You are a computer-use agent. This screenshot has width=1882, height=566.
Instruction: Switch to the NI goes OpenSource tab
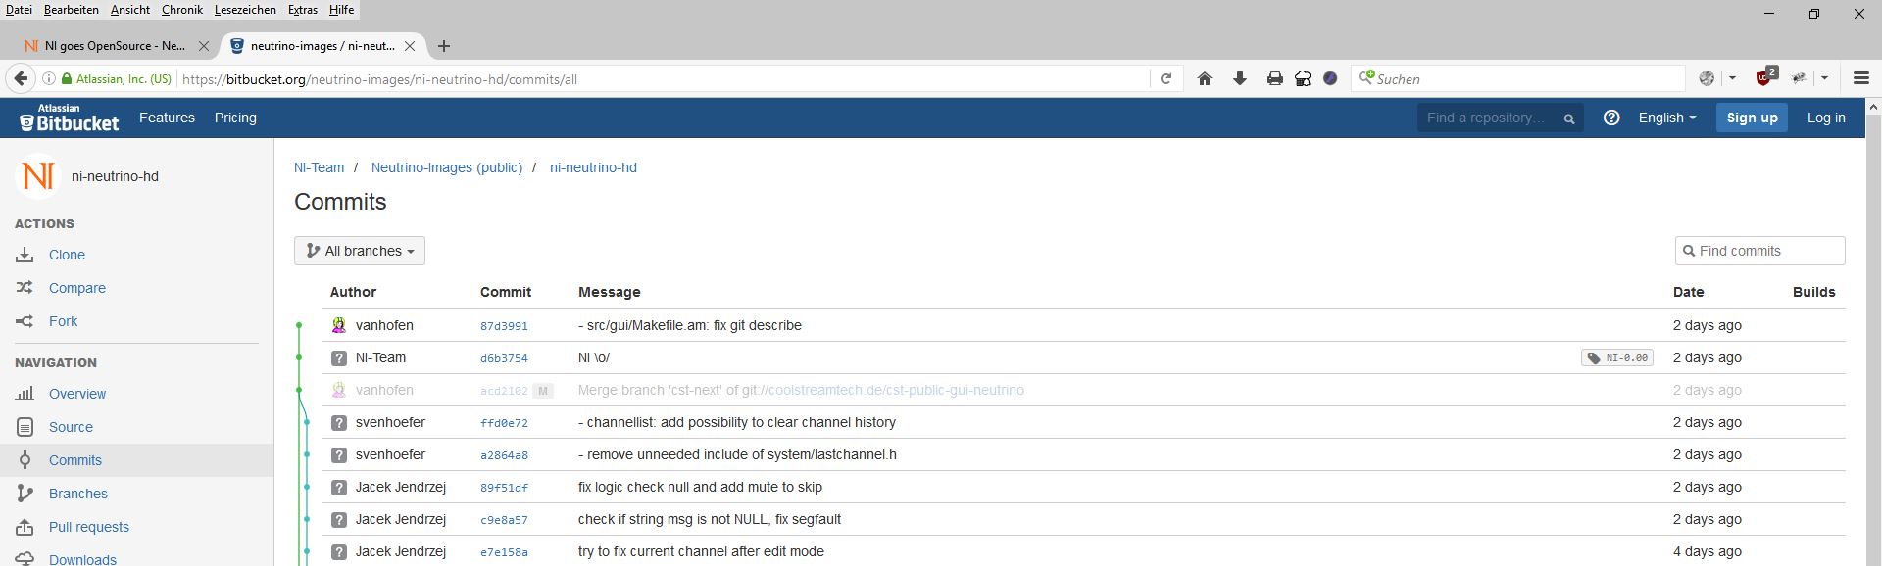coord(115,46)
